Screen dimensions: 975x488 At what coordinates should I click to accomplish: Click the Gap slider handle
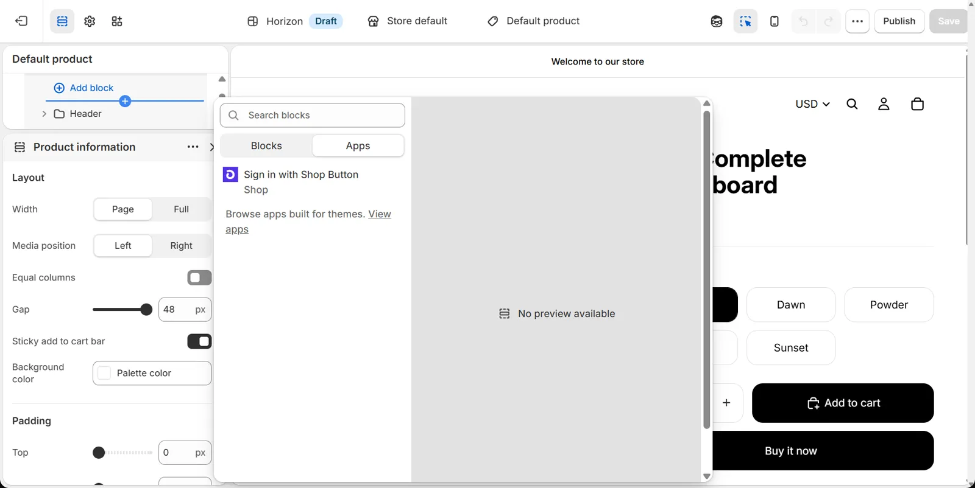click(146, 310)
